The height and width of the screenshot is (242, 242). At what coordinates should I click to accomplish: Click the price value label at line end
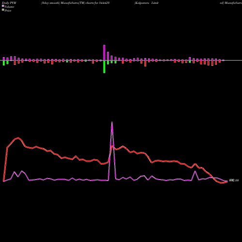pyautogui.click(x=234, y=181)
